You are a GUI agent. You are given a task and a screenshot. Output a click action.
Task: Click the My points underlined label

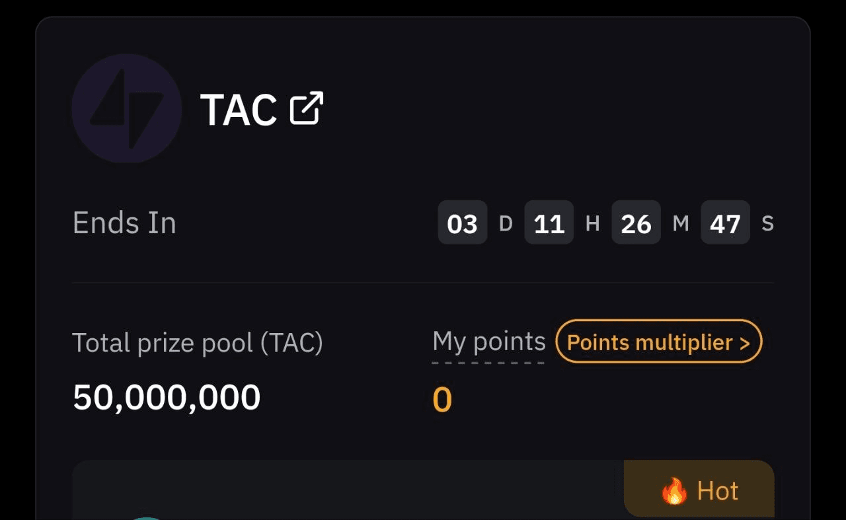[x=488, y=342]
